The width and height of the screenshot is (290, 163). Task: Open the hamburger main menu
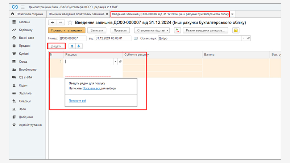point(23,7)
